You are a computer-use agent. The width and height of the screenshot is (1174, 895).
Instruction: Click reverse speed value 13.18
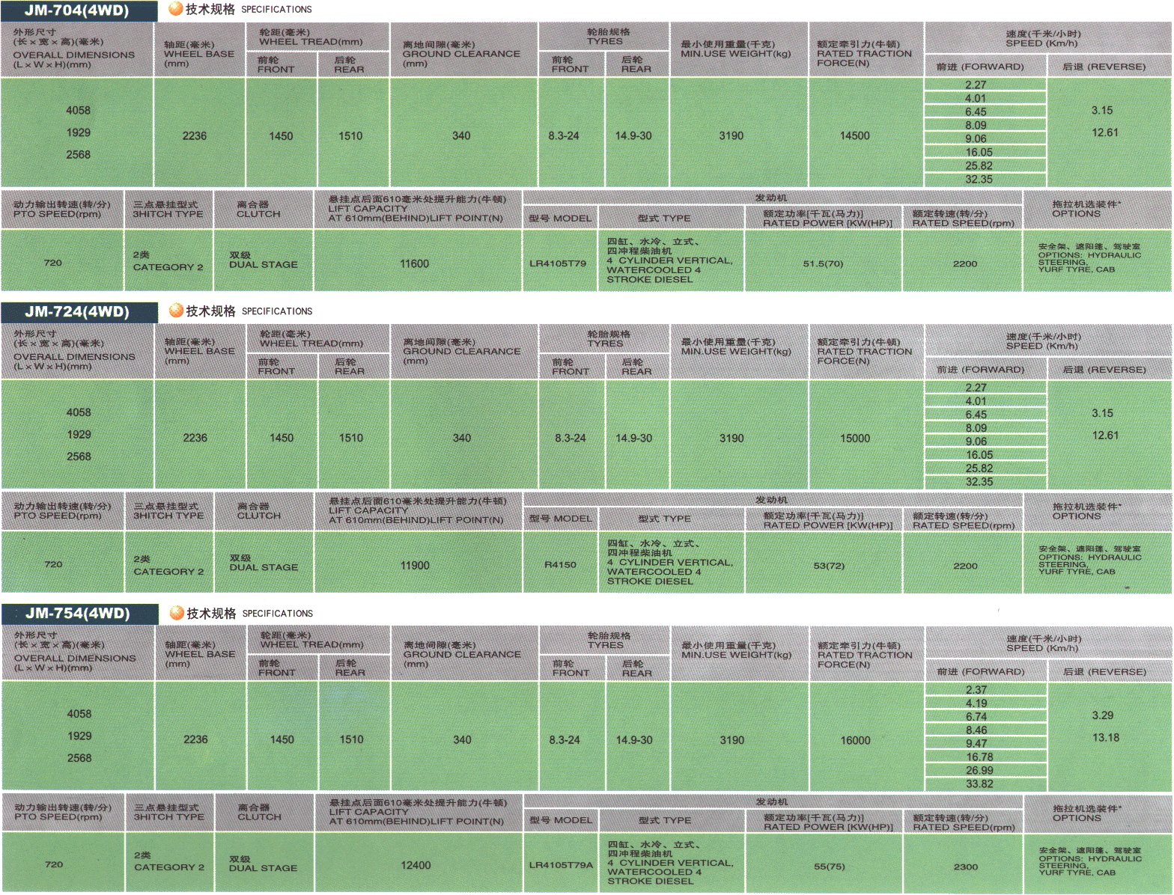pos(1106,738)
